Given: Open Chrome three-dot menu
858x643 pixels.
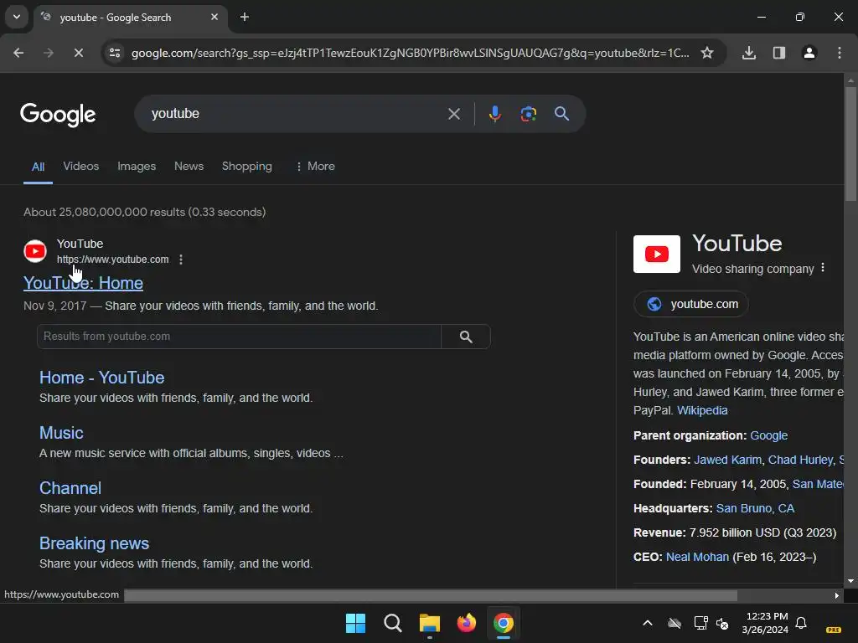Looking at the screenshot, I should click(840, 53).
